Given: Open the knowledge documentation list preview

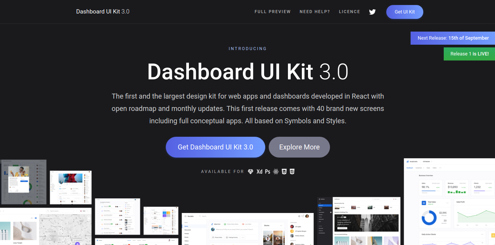Looking at the screenshot, I should click(118, 216).
